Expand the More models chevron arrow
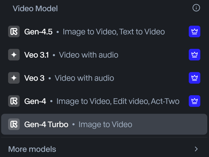209x157 pixels. click(196, 149)
